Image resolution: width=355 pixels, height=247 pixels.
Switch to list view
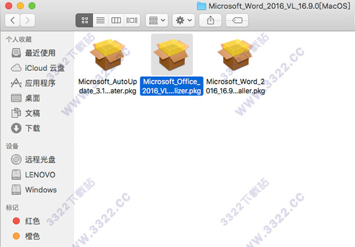(x=101, y=20)
